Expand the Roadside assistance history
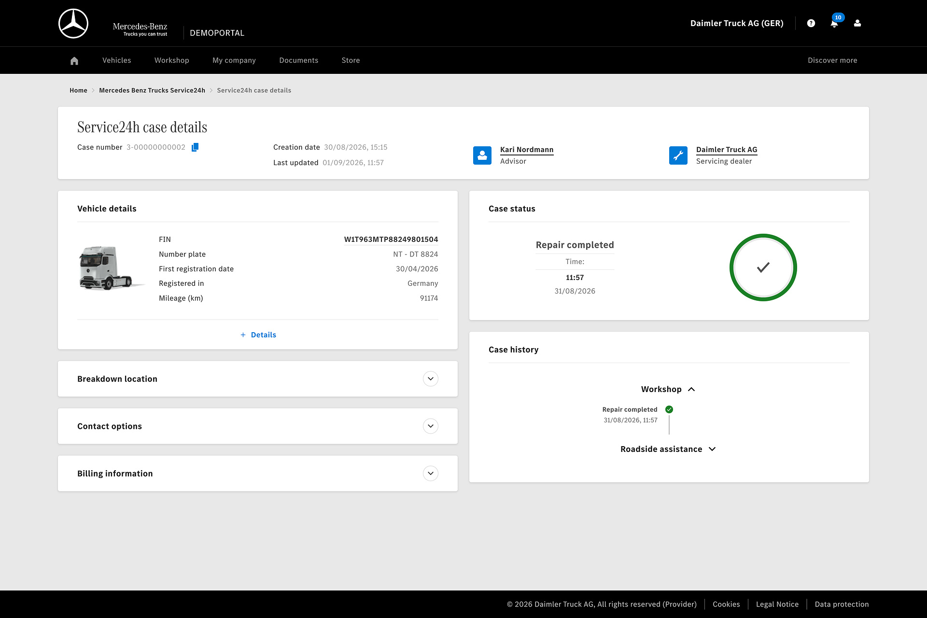 pos(669,449)
